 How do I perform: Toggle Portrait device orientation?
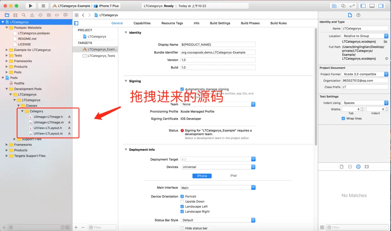182,196
